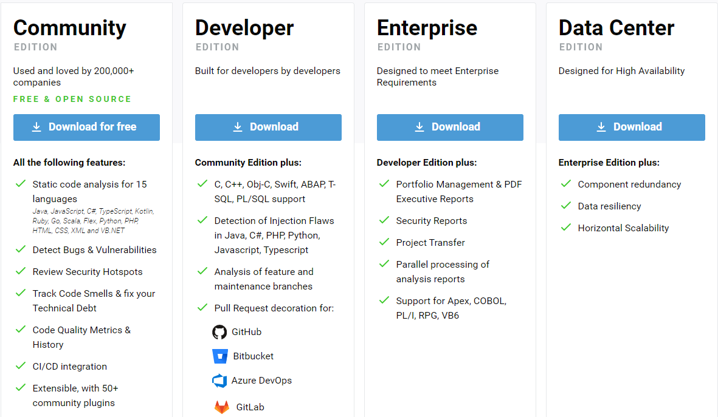
Task: Download the Data Center Edition
Action: [x=632, y=127]
